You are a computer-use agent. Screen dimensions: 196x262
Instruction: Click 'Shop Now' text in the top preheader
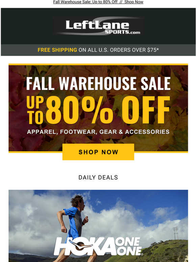tap(134, 2)
